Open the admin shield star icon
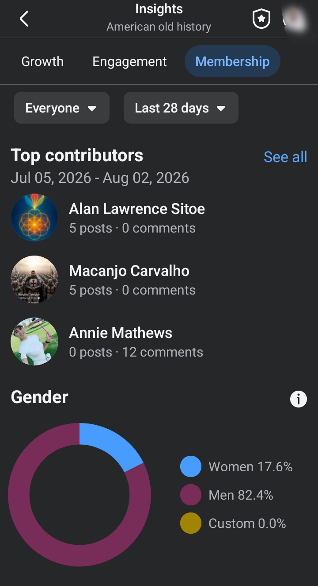The height and width of the screenshot is (586, 318). coord(261,19)
